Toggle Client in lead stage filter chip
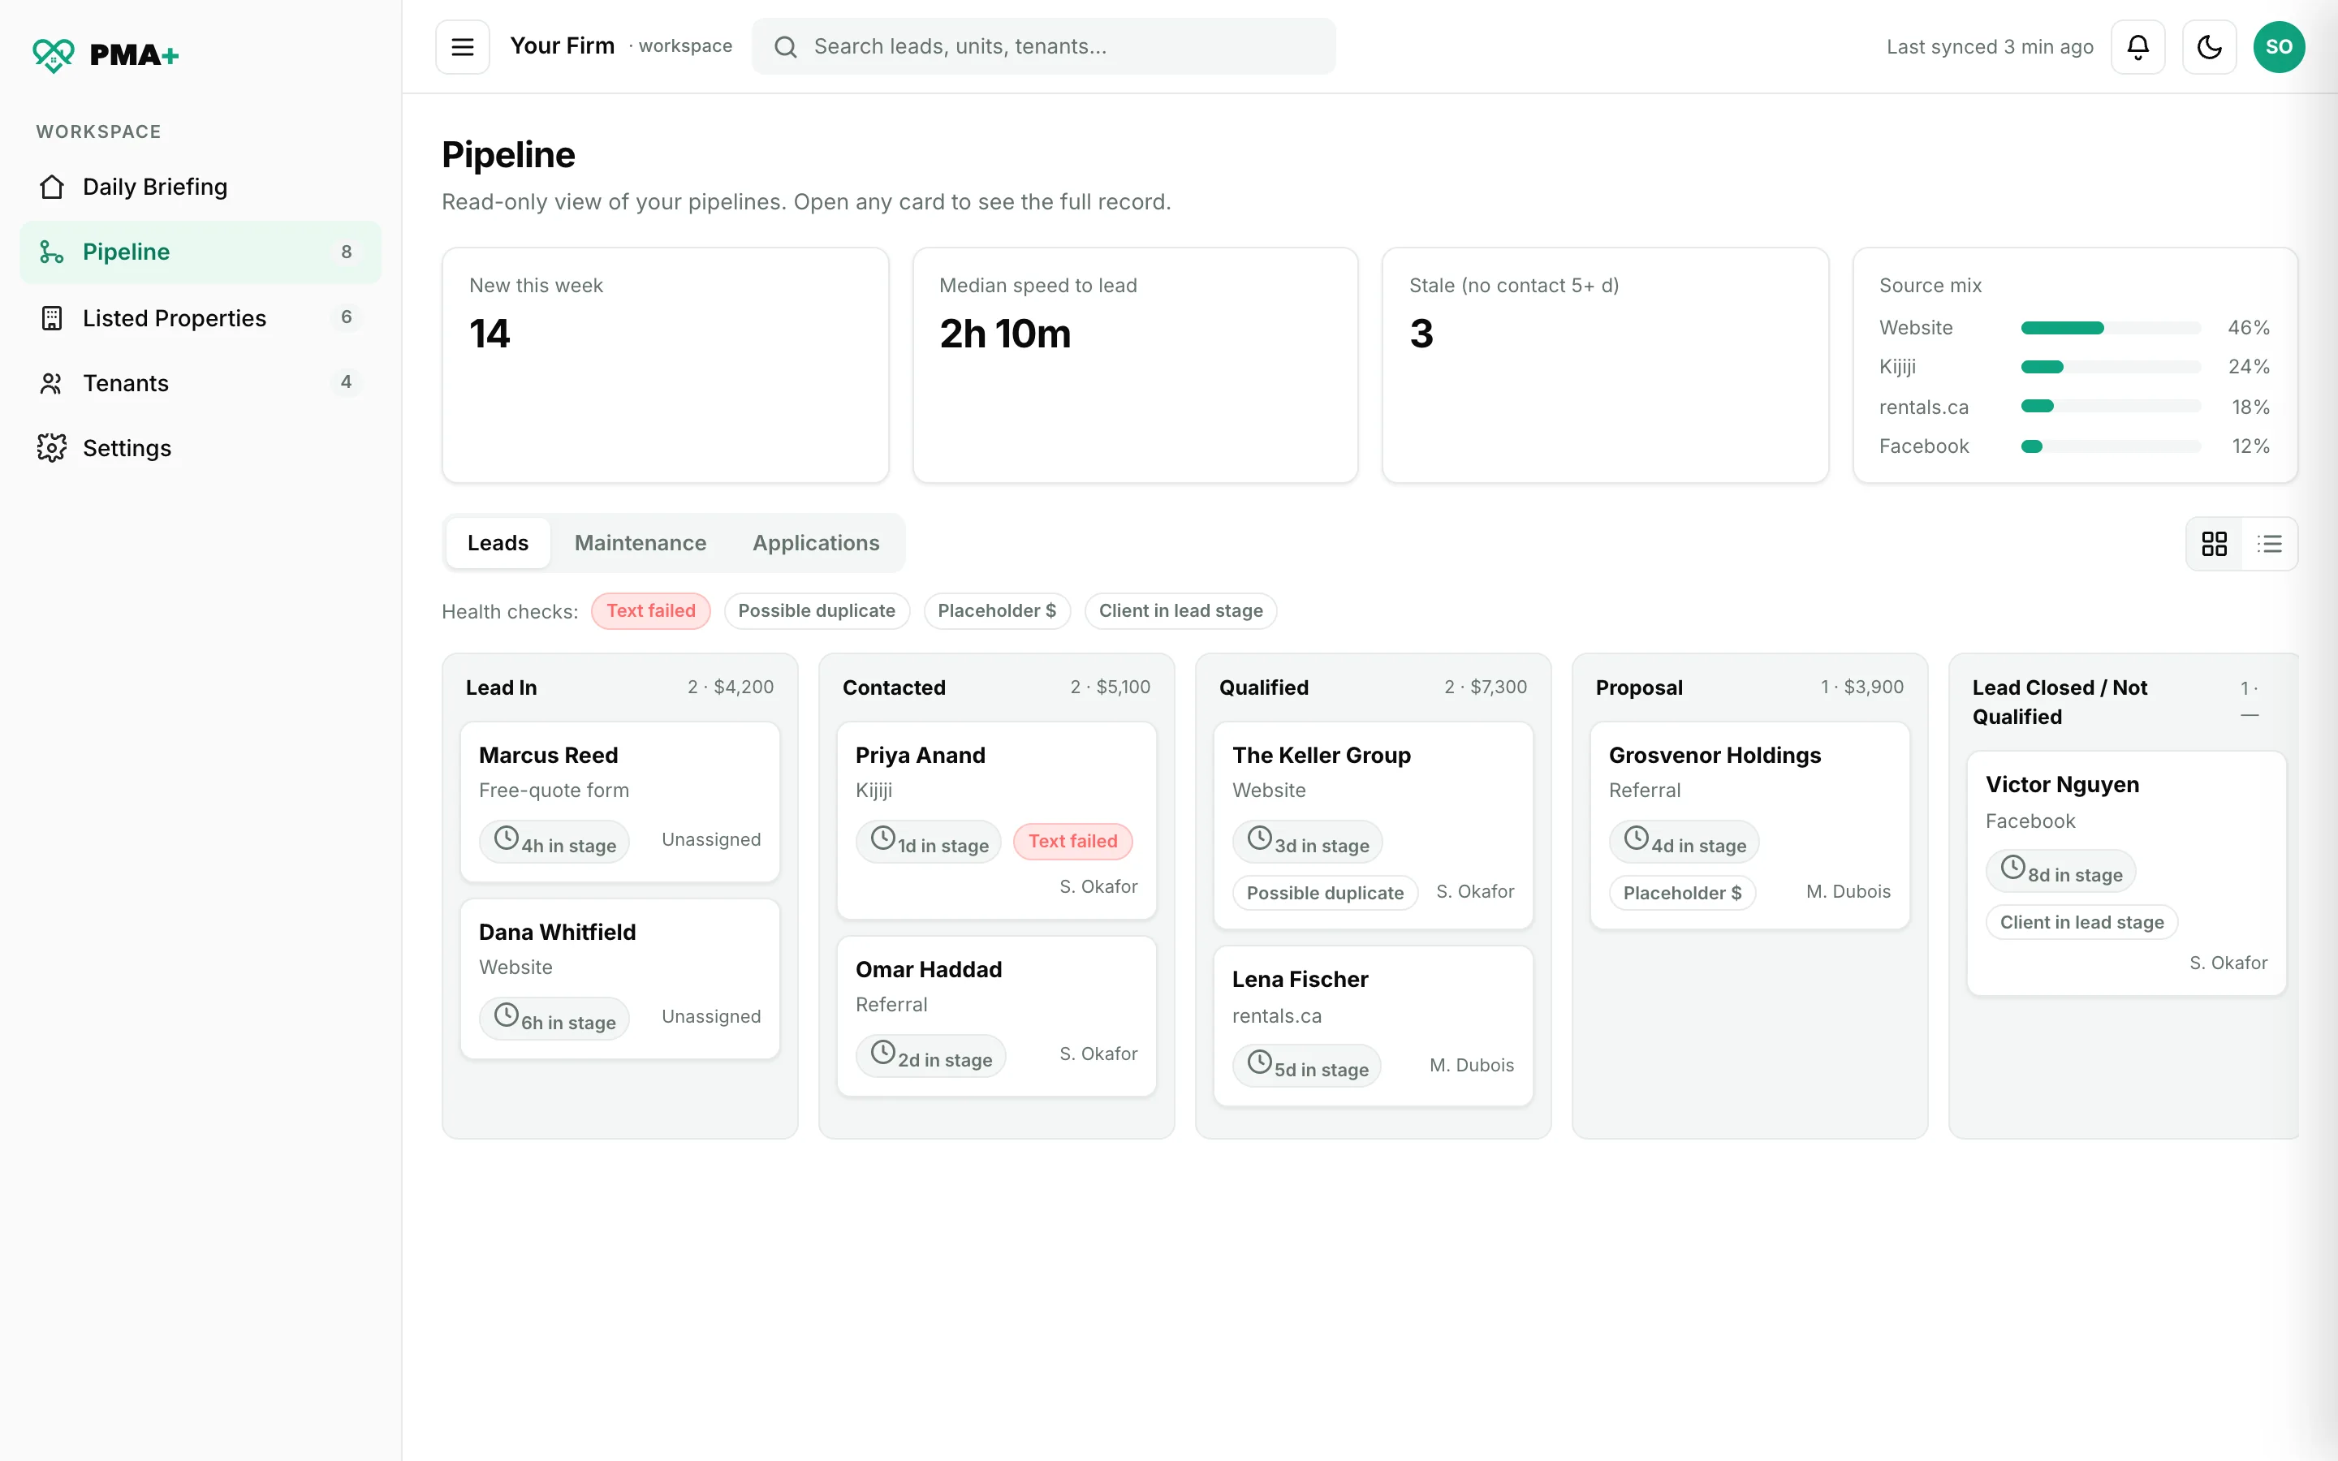The image size is (2338, 1461). (1180, 610)
